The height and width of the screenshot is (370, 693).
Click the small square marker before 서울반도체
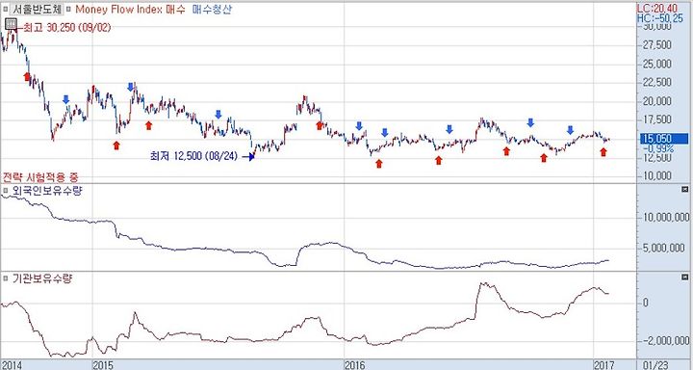pos(6,9)
